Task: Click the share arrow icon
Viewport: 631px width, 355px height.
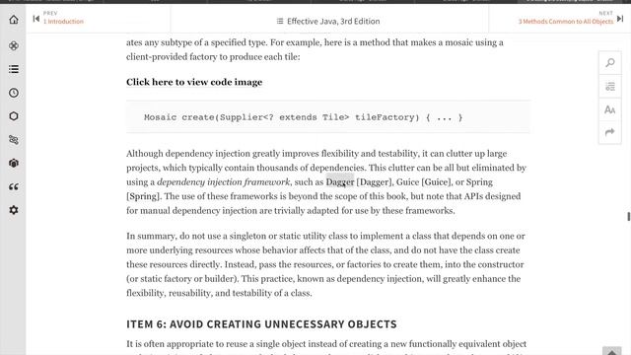Action: tap(609, 132)
